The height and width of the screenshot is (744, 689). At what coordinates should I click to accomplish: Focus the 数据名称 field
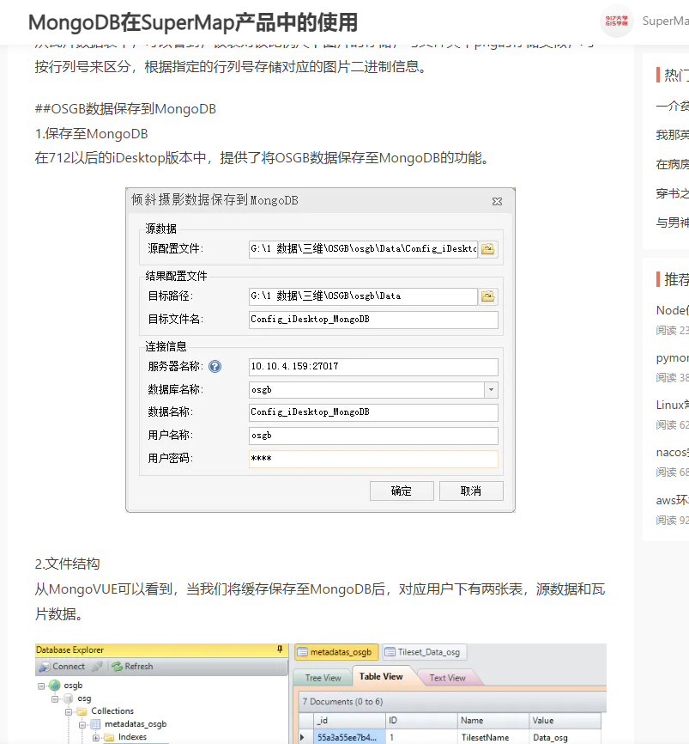pyautogui.click(x=373, y=412)
